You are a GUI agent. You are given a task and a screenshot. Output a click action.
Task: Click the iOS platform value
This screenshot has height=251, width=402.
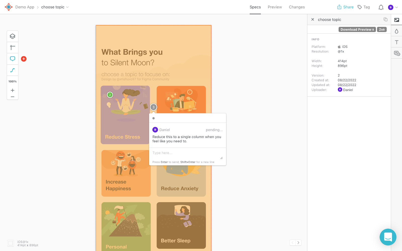342,47
